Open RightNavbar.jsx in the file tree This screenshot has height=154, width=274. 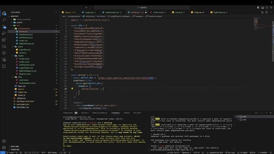click(27, 44)
